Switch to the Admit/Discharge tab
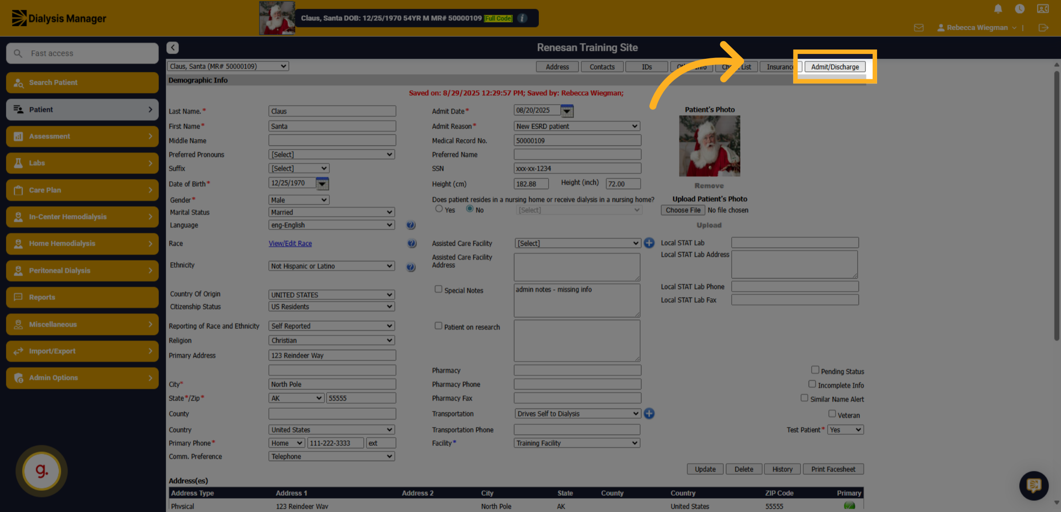Screen dimensions: 1061x512 pos(835,67)
